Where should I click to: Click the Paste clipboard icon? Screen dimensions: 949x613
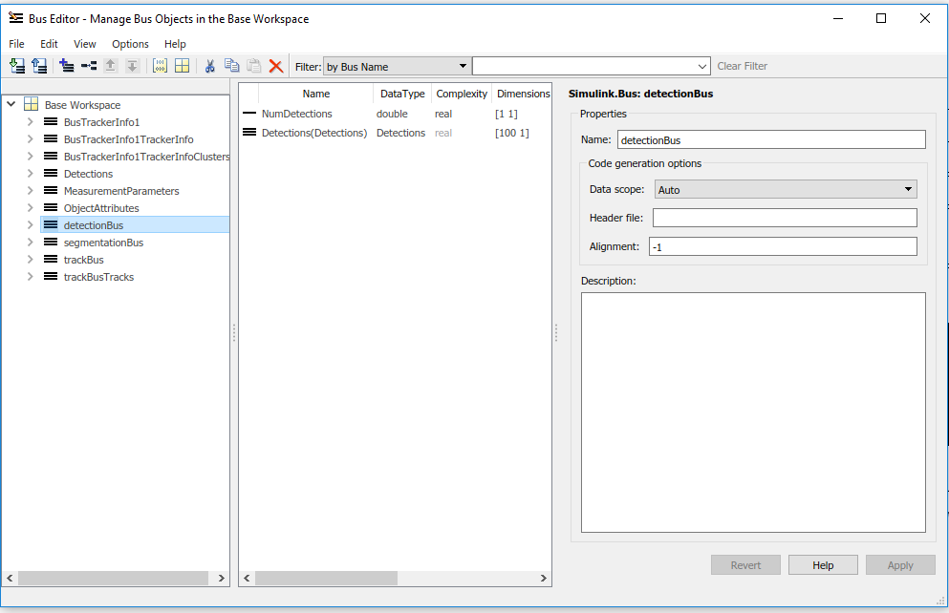(x=254, y=66)
